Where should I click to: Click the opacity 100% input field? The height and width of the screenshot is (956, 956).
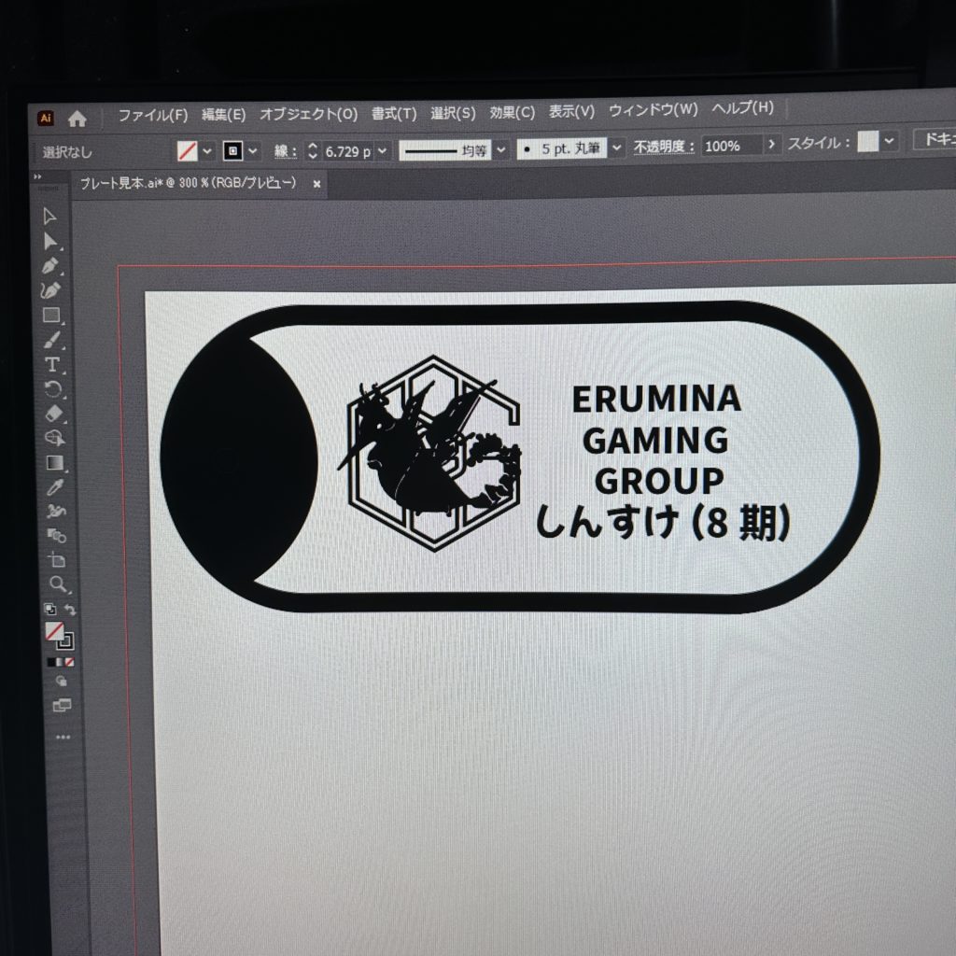click(731, 145)
